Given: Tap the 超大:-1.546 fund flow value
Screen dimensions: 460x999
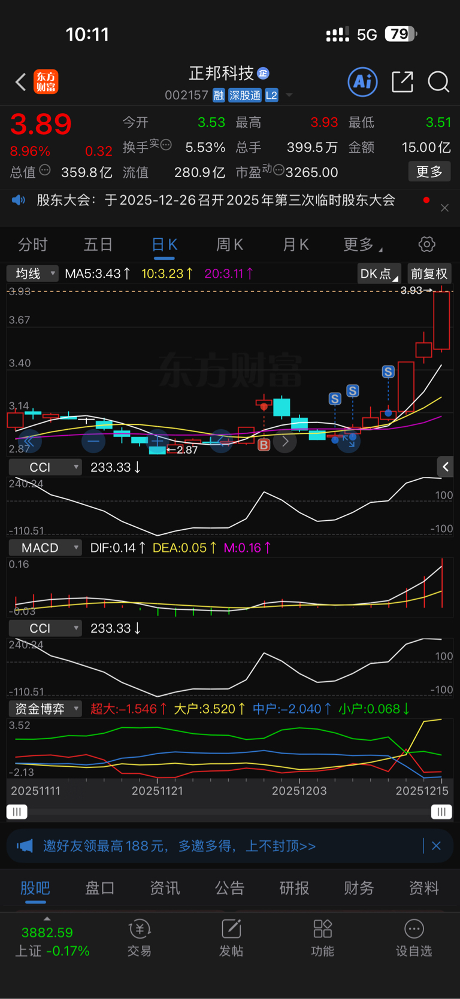Looking at the screenshot, I should [129, 709].
